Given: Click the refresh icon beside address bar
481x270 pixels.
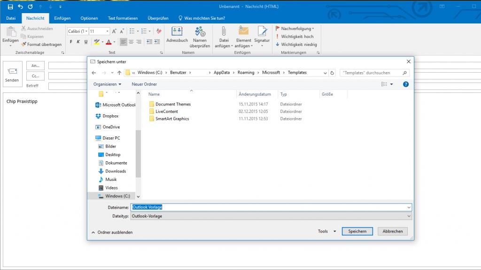Looking at the screenshot, I should tap(333, 73).
